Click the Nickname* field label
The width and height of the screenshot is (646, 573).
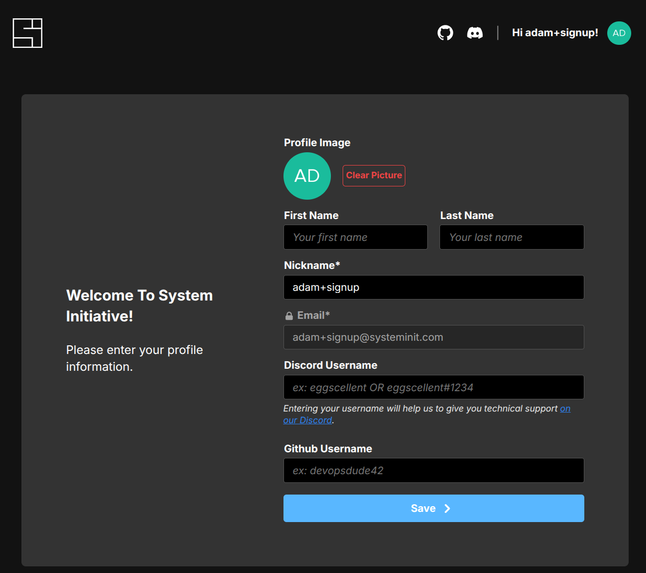pyautogui.click(x=312, y=265)
